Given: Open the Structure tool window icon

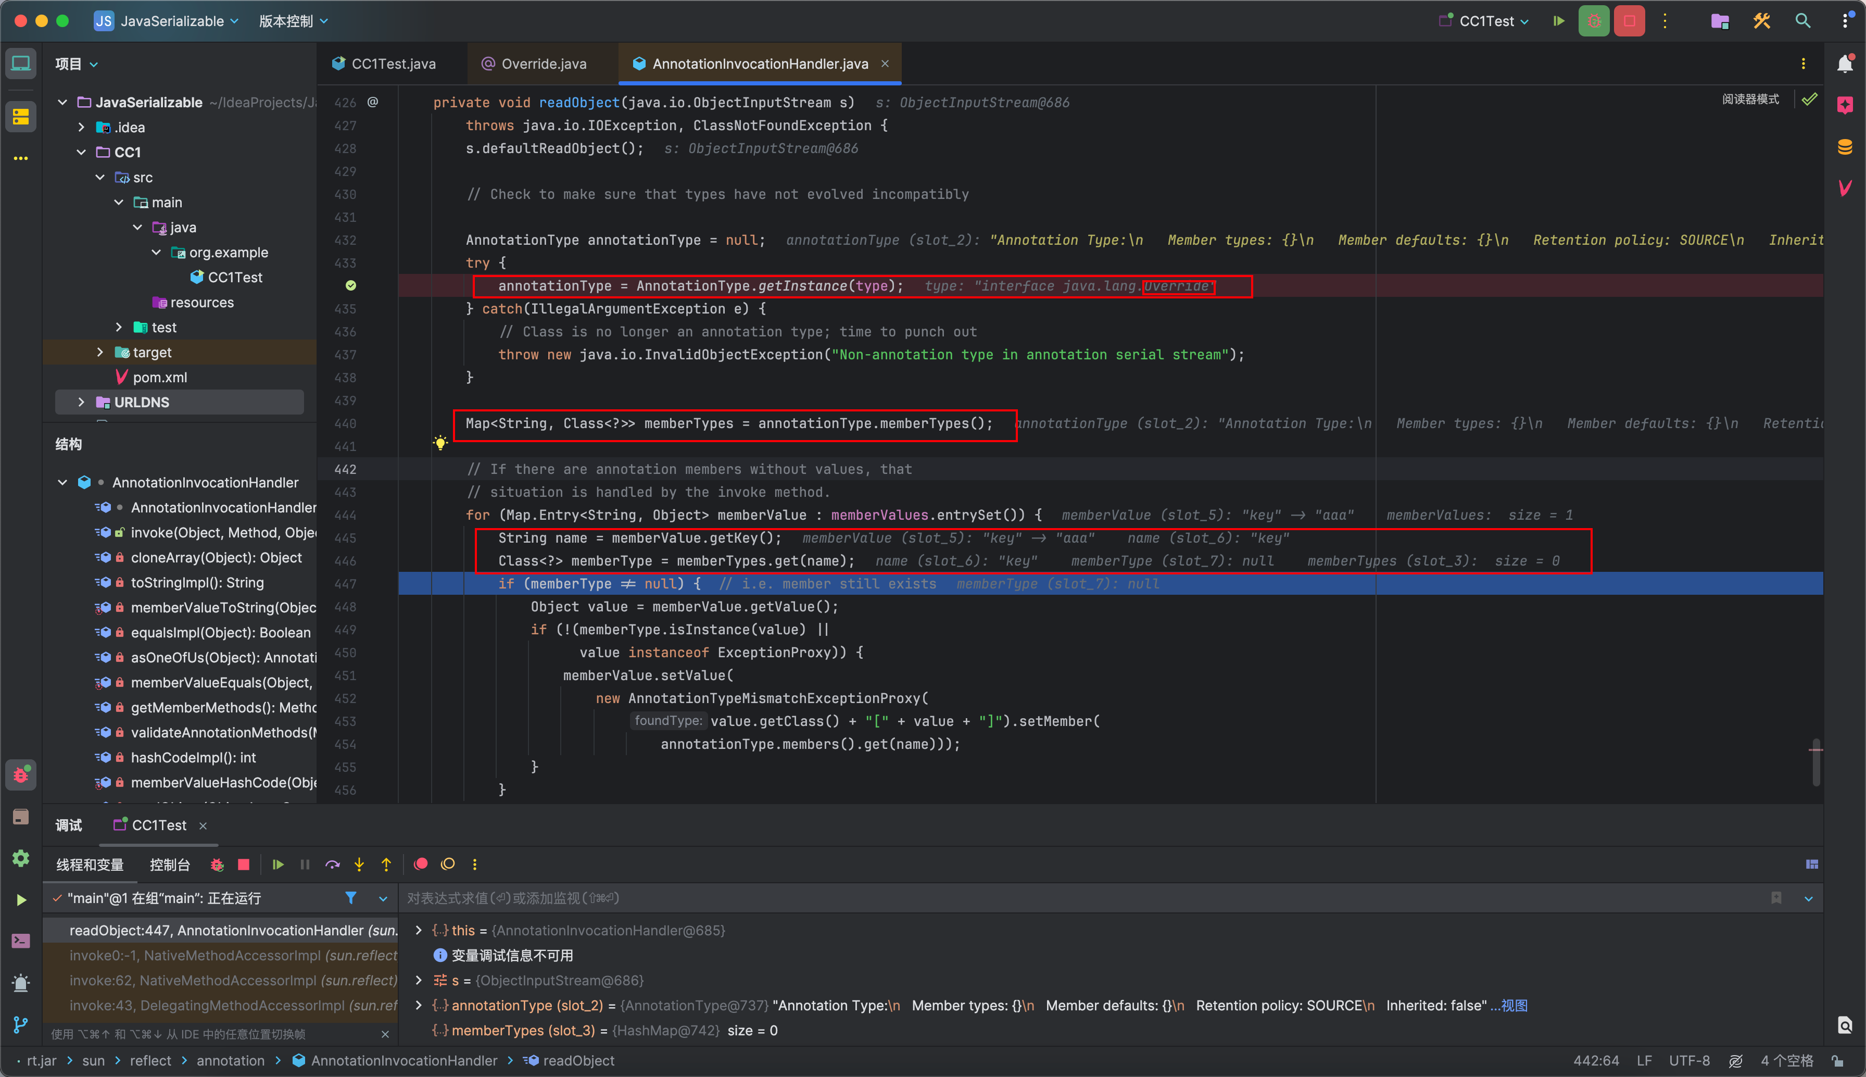Looking at the screenshot, I should [21, 116].
